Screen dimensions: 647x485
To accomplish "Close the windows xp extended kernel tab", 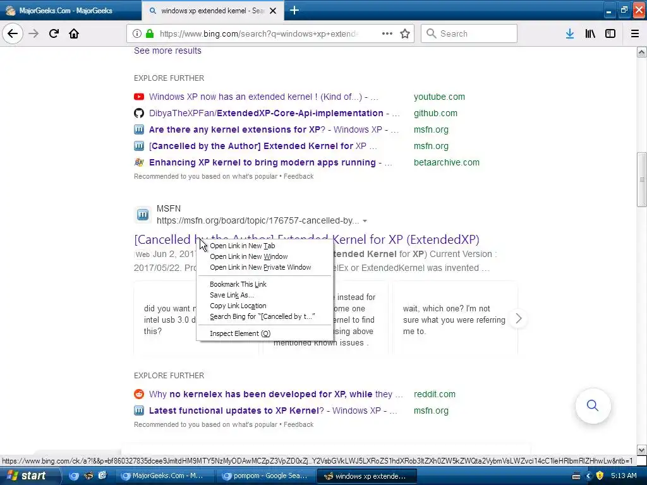I will click(273, 11).
